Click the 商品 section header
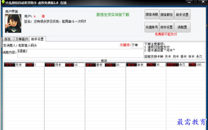Image resolution: width=208 pixels, height=130 pixels. [104, 61]
